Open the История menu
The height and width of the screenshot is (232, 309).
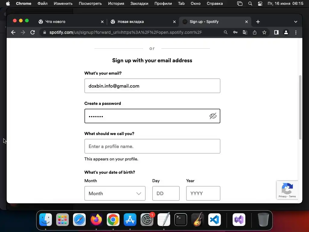point(116,4)
